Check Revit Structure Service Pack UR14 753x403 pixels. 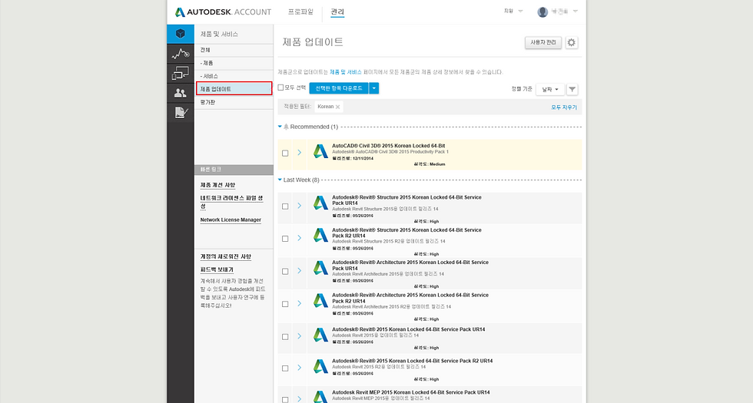(x=285, y=206)
